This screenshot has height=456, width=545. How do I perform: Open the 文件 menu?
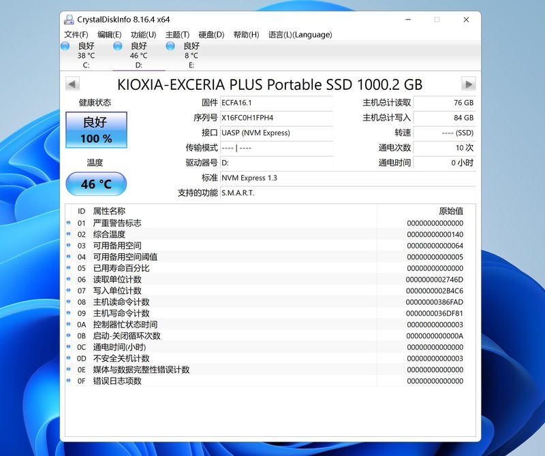[x=76, y=34]
